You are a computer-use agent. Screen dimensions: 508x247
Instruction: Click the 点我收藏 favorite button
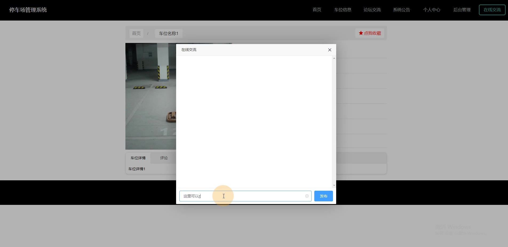(x=370, y=33)
